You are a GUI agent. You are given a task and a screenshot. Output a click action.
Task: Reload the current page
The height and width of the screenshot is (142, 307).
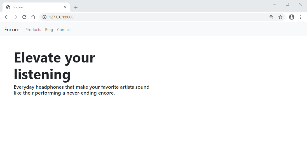pyautogui.click(x=24, y=17)
